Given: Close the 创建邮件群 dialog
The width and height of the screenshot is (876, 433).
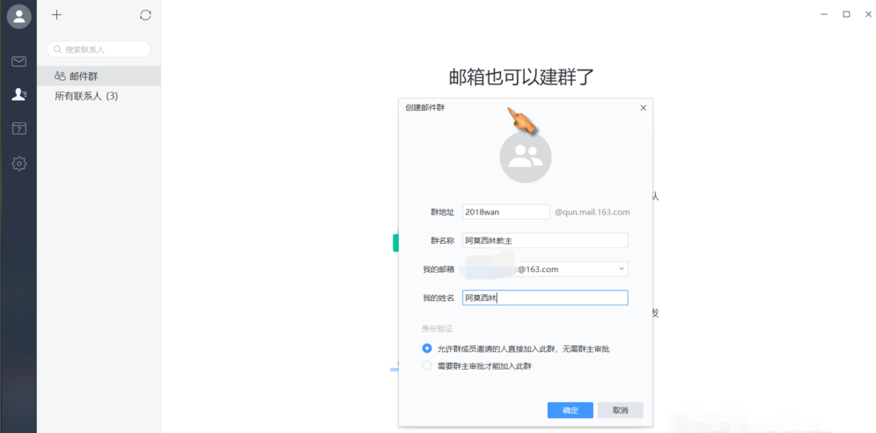Looking at the screenshot, I should (643, 108).
